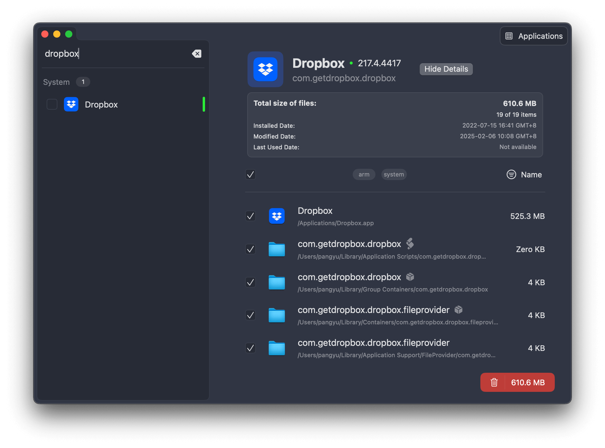Viewport: 605px width, 448px height.
Task: Focus the dropbox search field
Action: click(117, 54)
